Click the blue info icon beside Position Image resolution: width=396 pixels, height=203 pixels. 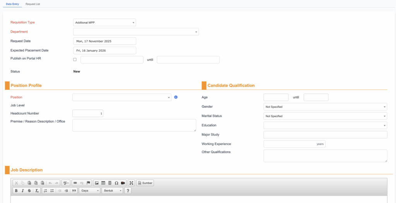pos(176,97)
